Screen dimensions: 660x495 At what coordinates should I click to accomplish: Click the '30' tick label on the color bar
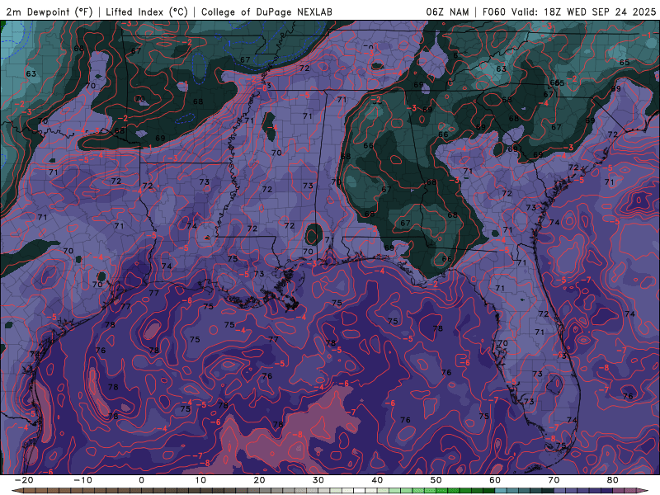click(x=318, y=480)
